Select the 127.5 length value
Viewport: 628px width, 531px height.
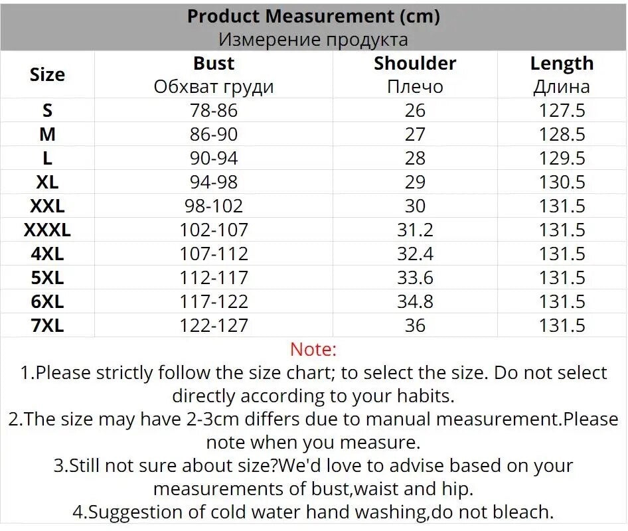(562, 111)
